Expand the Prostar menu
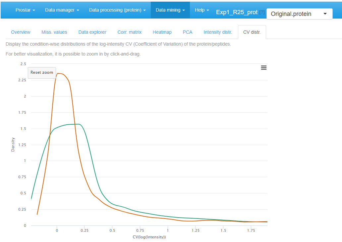Viewport: 342px width, 242px height. tap(25, 10)
